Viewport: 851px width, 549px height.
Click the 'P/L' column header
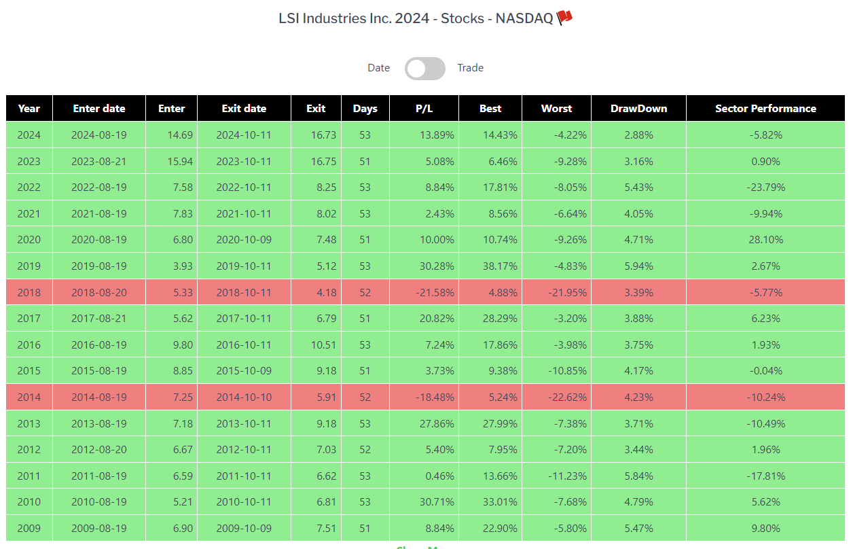424,109
